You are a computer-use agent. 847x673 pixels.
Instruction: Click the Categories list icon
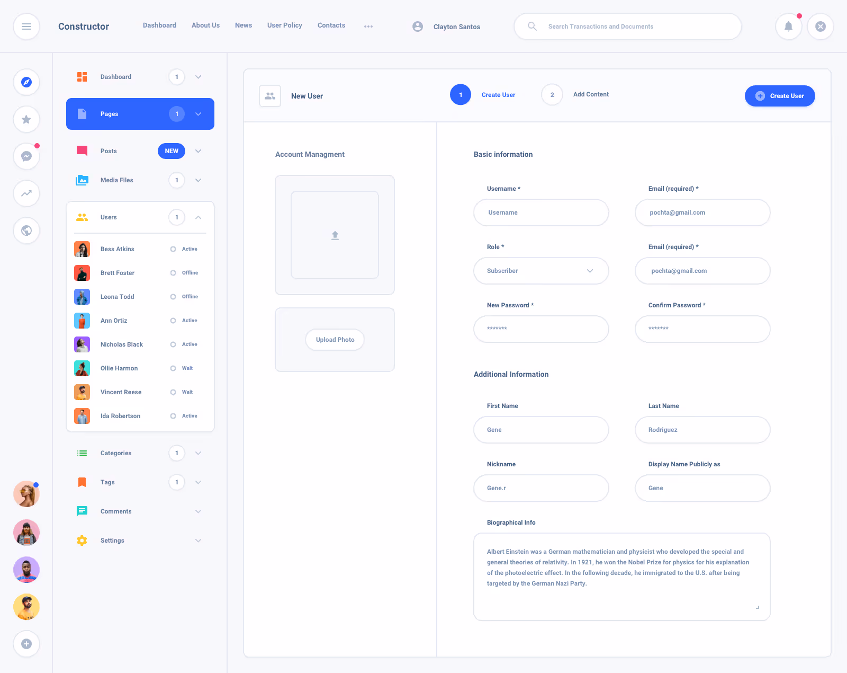pos(82,453)
